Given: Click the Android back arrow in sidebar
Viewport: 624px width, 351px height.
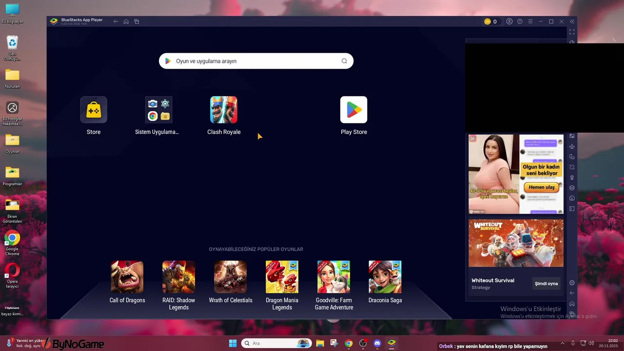Looking at the screenshot, I should (x=572, y=293).
